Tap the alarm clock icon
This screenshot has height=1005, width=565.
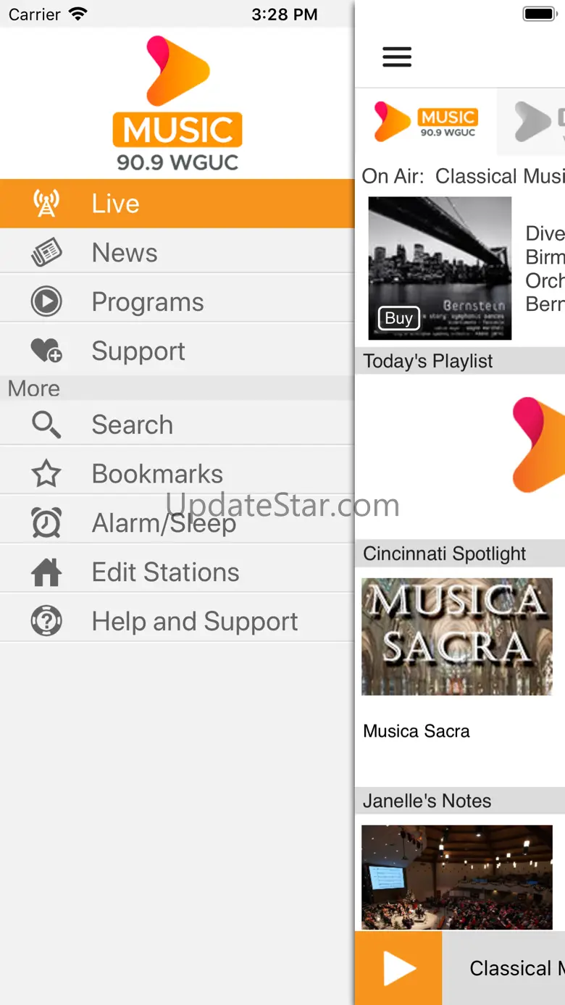tap(46, 522)
